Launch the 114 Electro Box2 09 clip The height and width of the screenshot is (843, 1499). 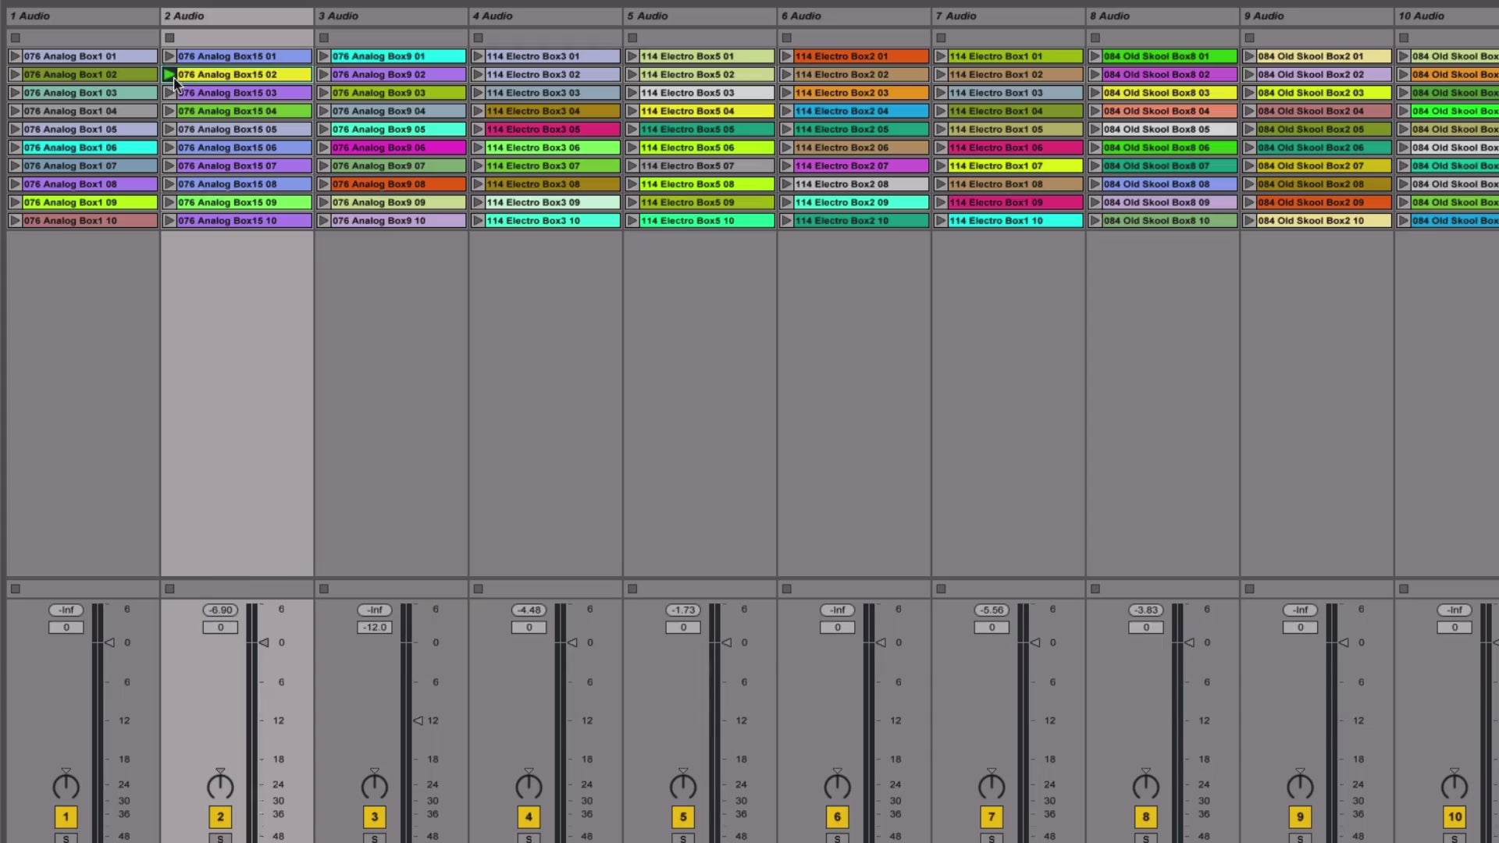click(786, 202)
